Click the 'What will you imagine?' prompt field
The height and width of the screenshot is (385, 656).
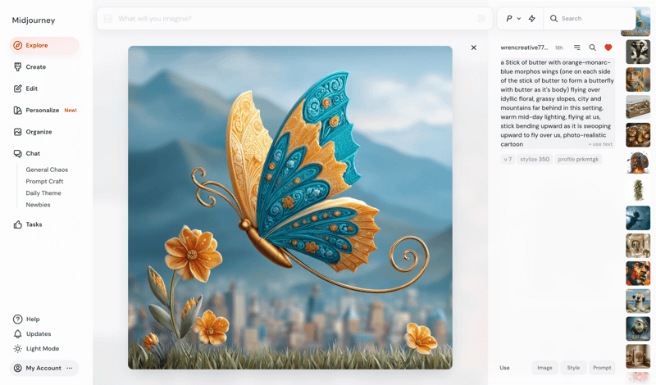coord(293,19)
